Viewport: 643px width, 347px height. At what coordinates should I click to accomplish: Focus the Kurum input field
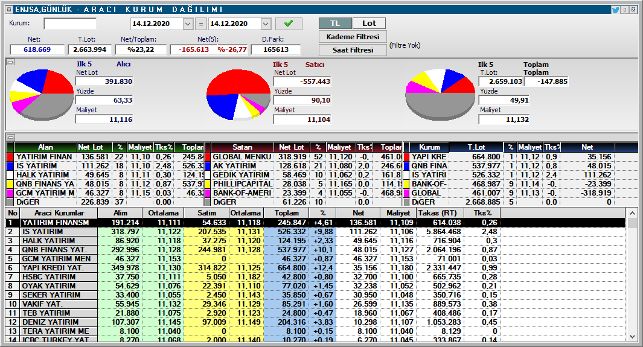(x=70, y=24)
